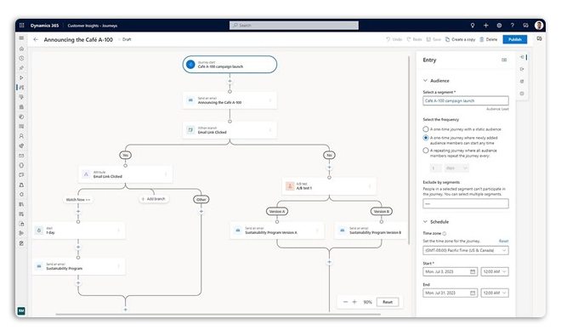
Task: Click Delete in the command bar
Action: (x=489, y=39)
